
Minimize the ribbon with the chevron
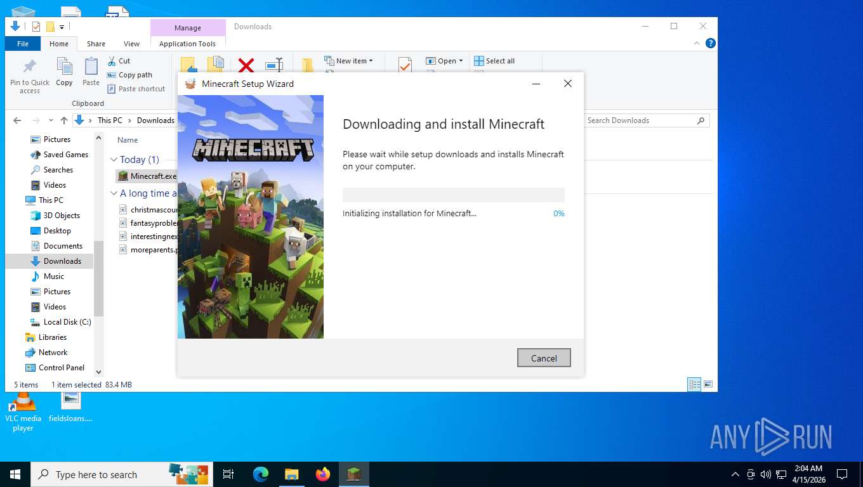[698, 43]
